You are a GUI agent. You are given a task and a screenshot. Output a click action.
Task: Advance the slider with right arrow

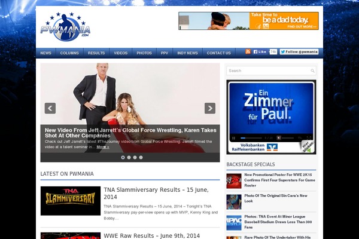click(x=210, y=108)
